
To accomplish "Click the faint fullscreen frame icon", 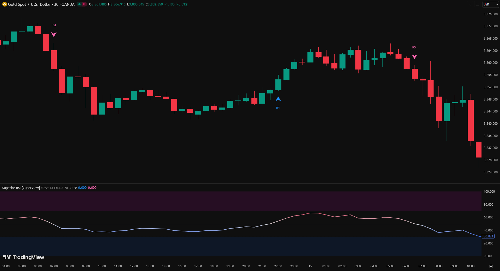I will (477, 4).
